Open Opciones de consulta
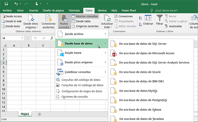The width and height of the screenshot is (198, 122). coord(82,97)
